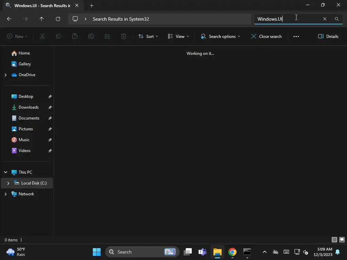The height and width of the screenshot is (260, 347).
Task: Click the File Explorer taskbar icon
Action: click(x=217, y=252)
